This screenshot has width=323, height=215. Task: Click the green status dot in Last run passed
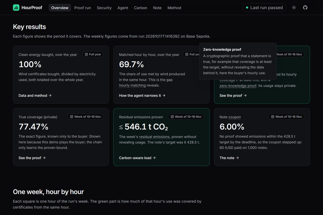click(x=247, y=8)
